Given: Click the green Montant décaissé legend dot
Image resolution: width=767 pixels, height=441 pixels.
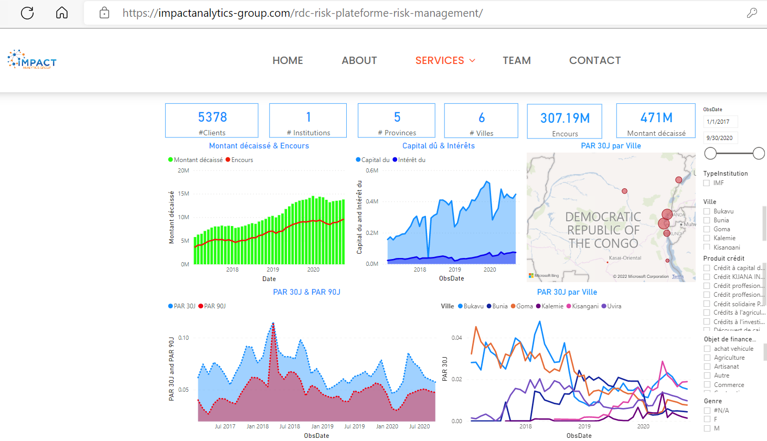Looking at the screenshot, I should coord(171,160).
